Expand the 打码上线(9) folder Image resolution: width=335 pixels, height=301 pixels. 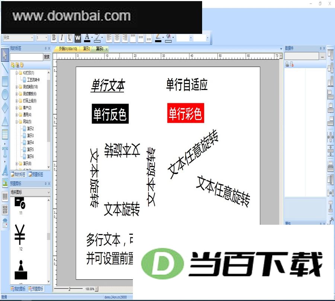(17, 101)
